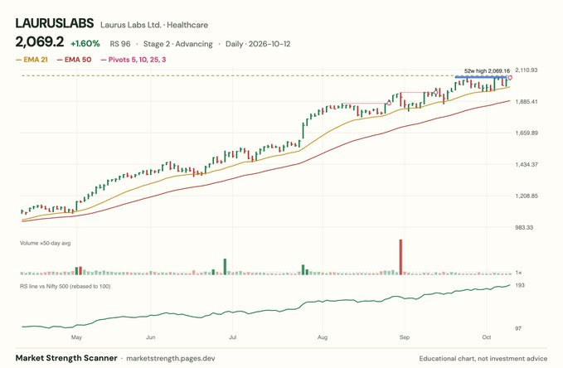Image resolution: width=563 pixels, height=368 pixels.
Task: Click the Jun month axis label
Action: click(x=150, y=337)
